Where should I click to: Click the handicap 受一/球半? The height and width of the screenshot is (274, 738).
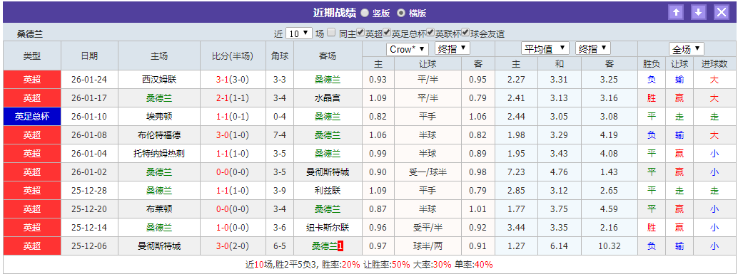pyautogui.click(x=428, y=172)
